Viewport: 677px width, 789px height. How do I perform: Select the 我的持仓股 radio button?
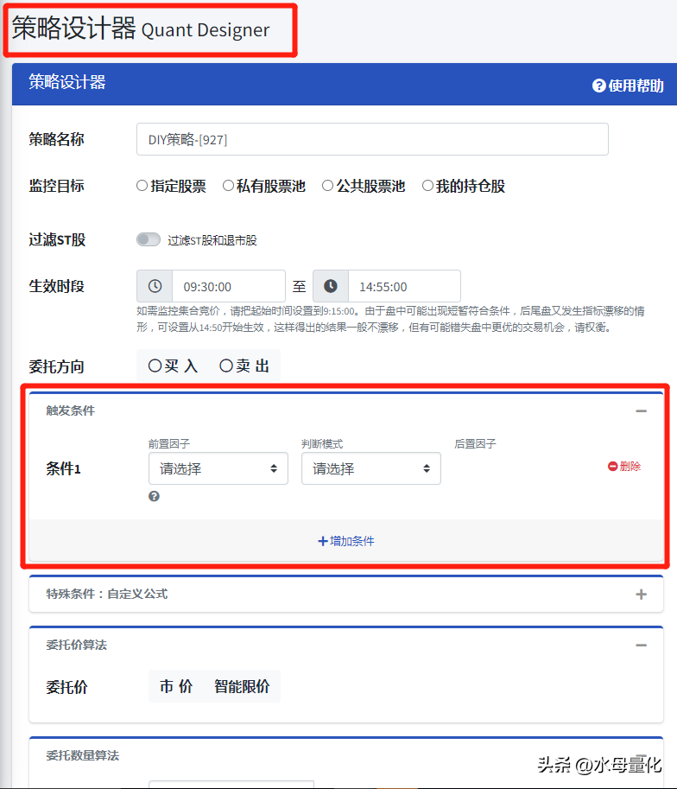coord(427,186)
